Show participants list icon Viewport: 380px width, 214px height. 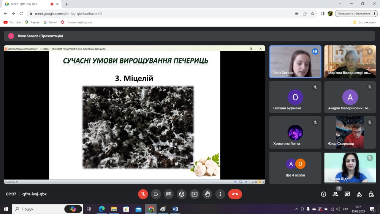(x=336, y=194)
